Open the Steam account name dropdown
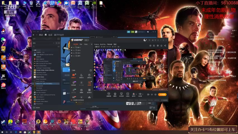This screenshot has height=134, width=238. tap(142, 32)
